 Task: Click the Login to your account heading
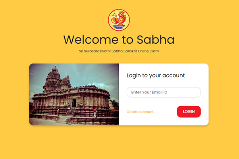156,76
